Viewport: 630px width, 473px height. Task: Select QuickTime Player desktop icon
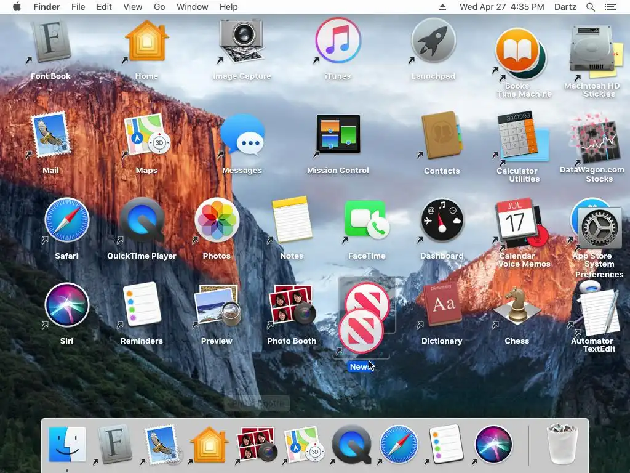(142, 220)
